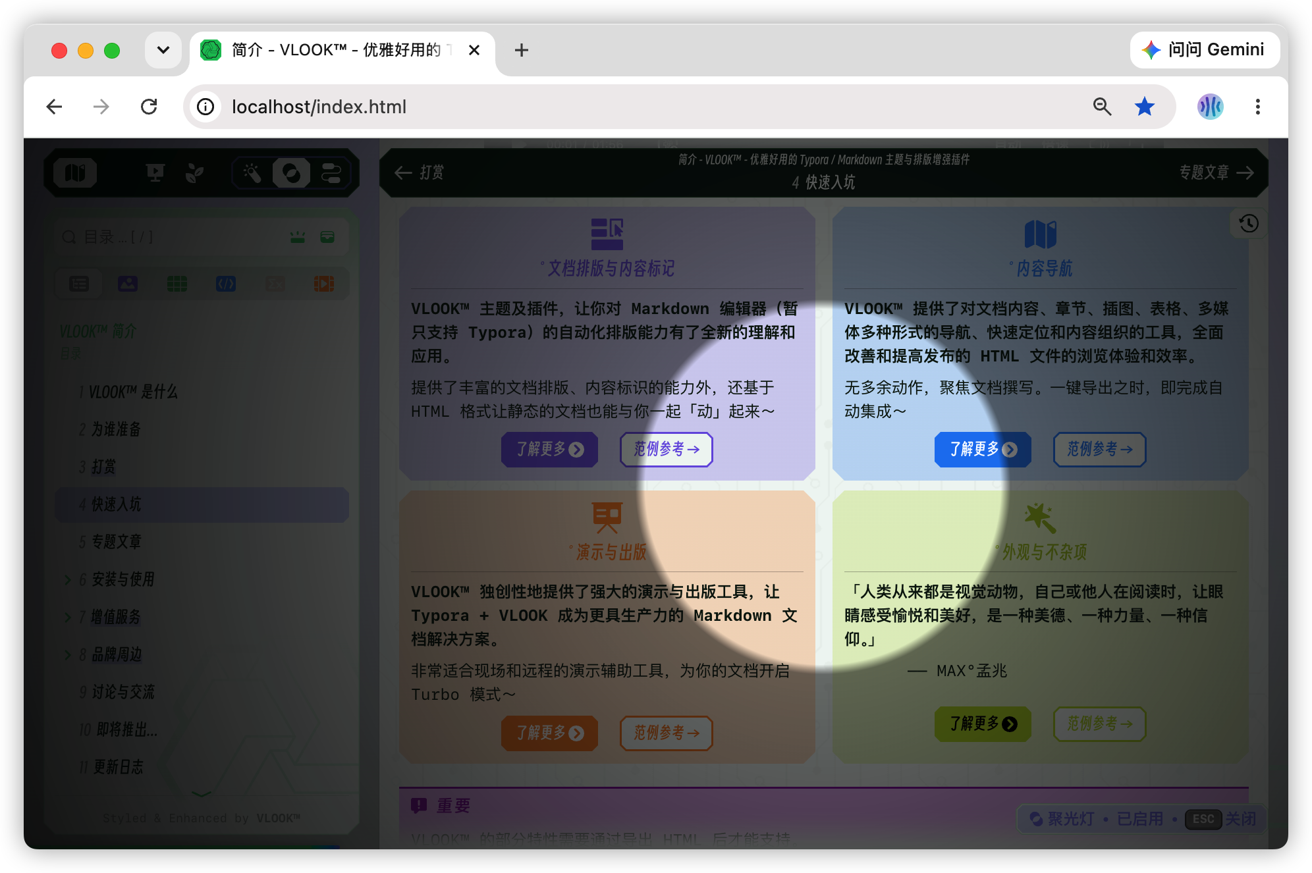Open the tab search dropdown arrow
1312x873 pixels.
point(163,50)
